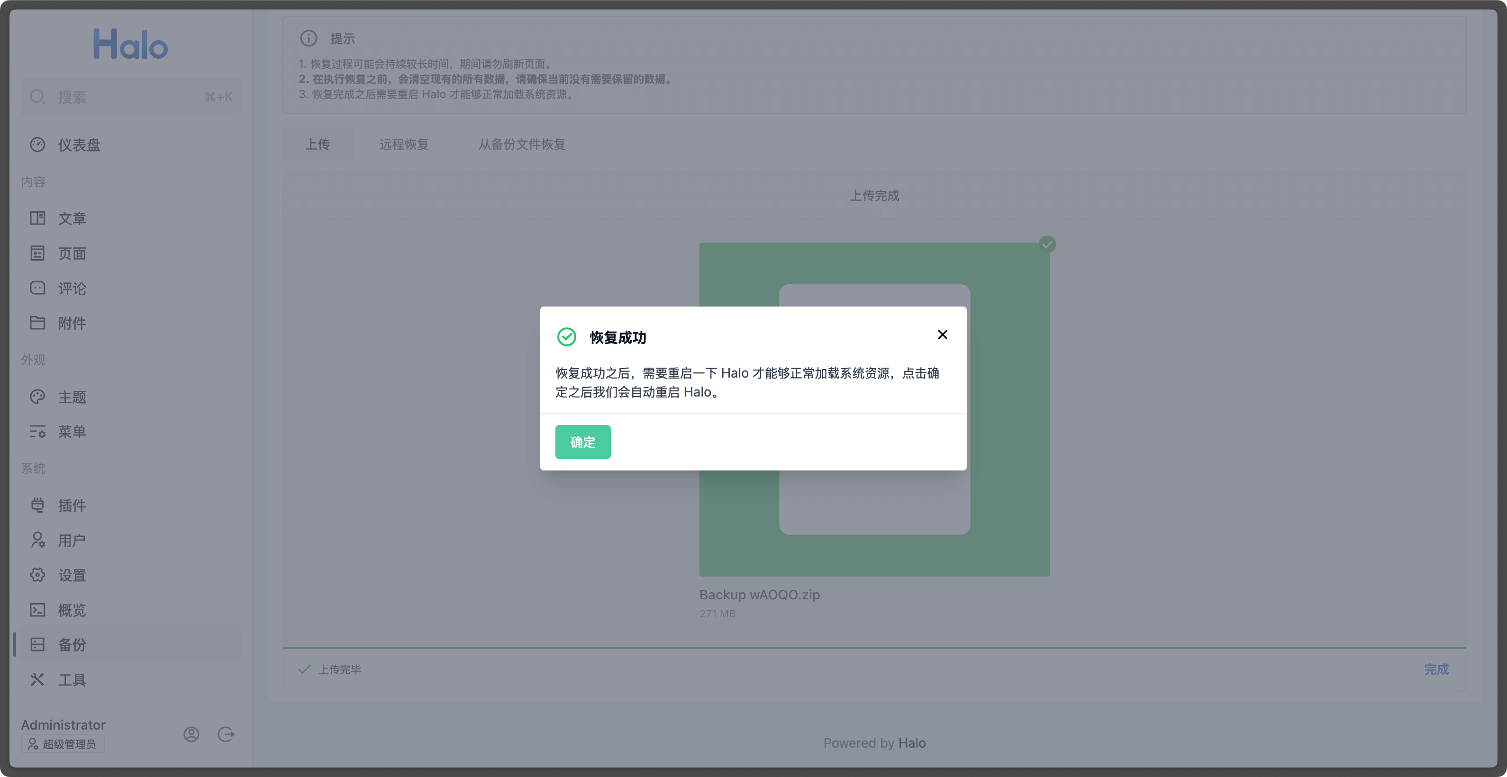Open the 仪表盘 dashboard icon
The width and height of the screenshot is (1507, 777).
coord(37,145)
